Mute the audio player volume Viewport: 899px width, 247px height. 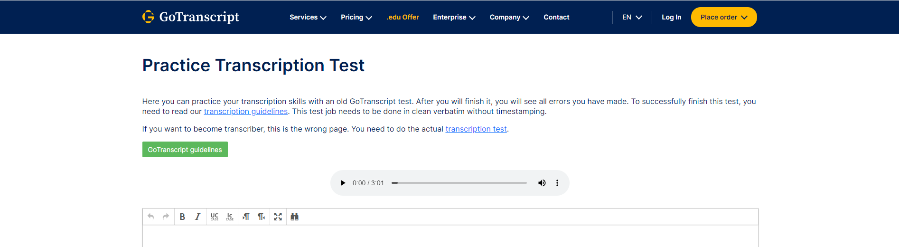pyautogui.click(x=542, y=183)
